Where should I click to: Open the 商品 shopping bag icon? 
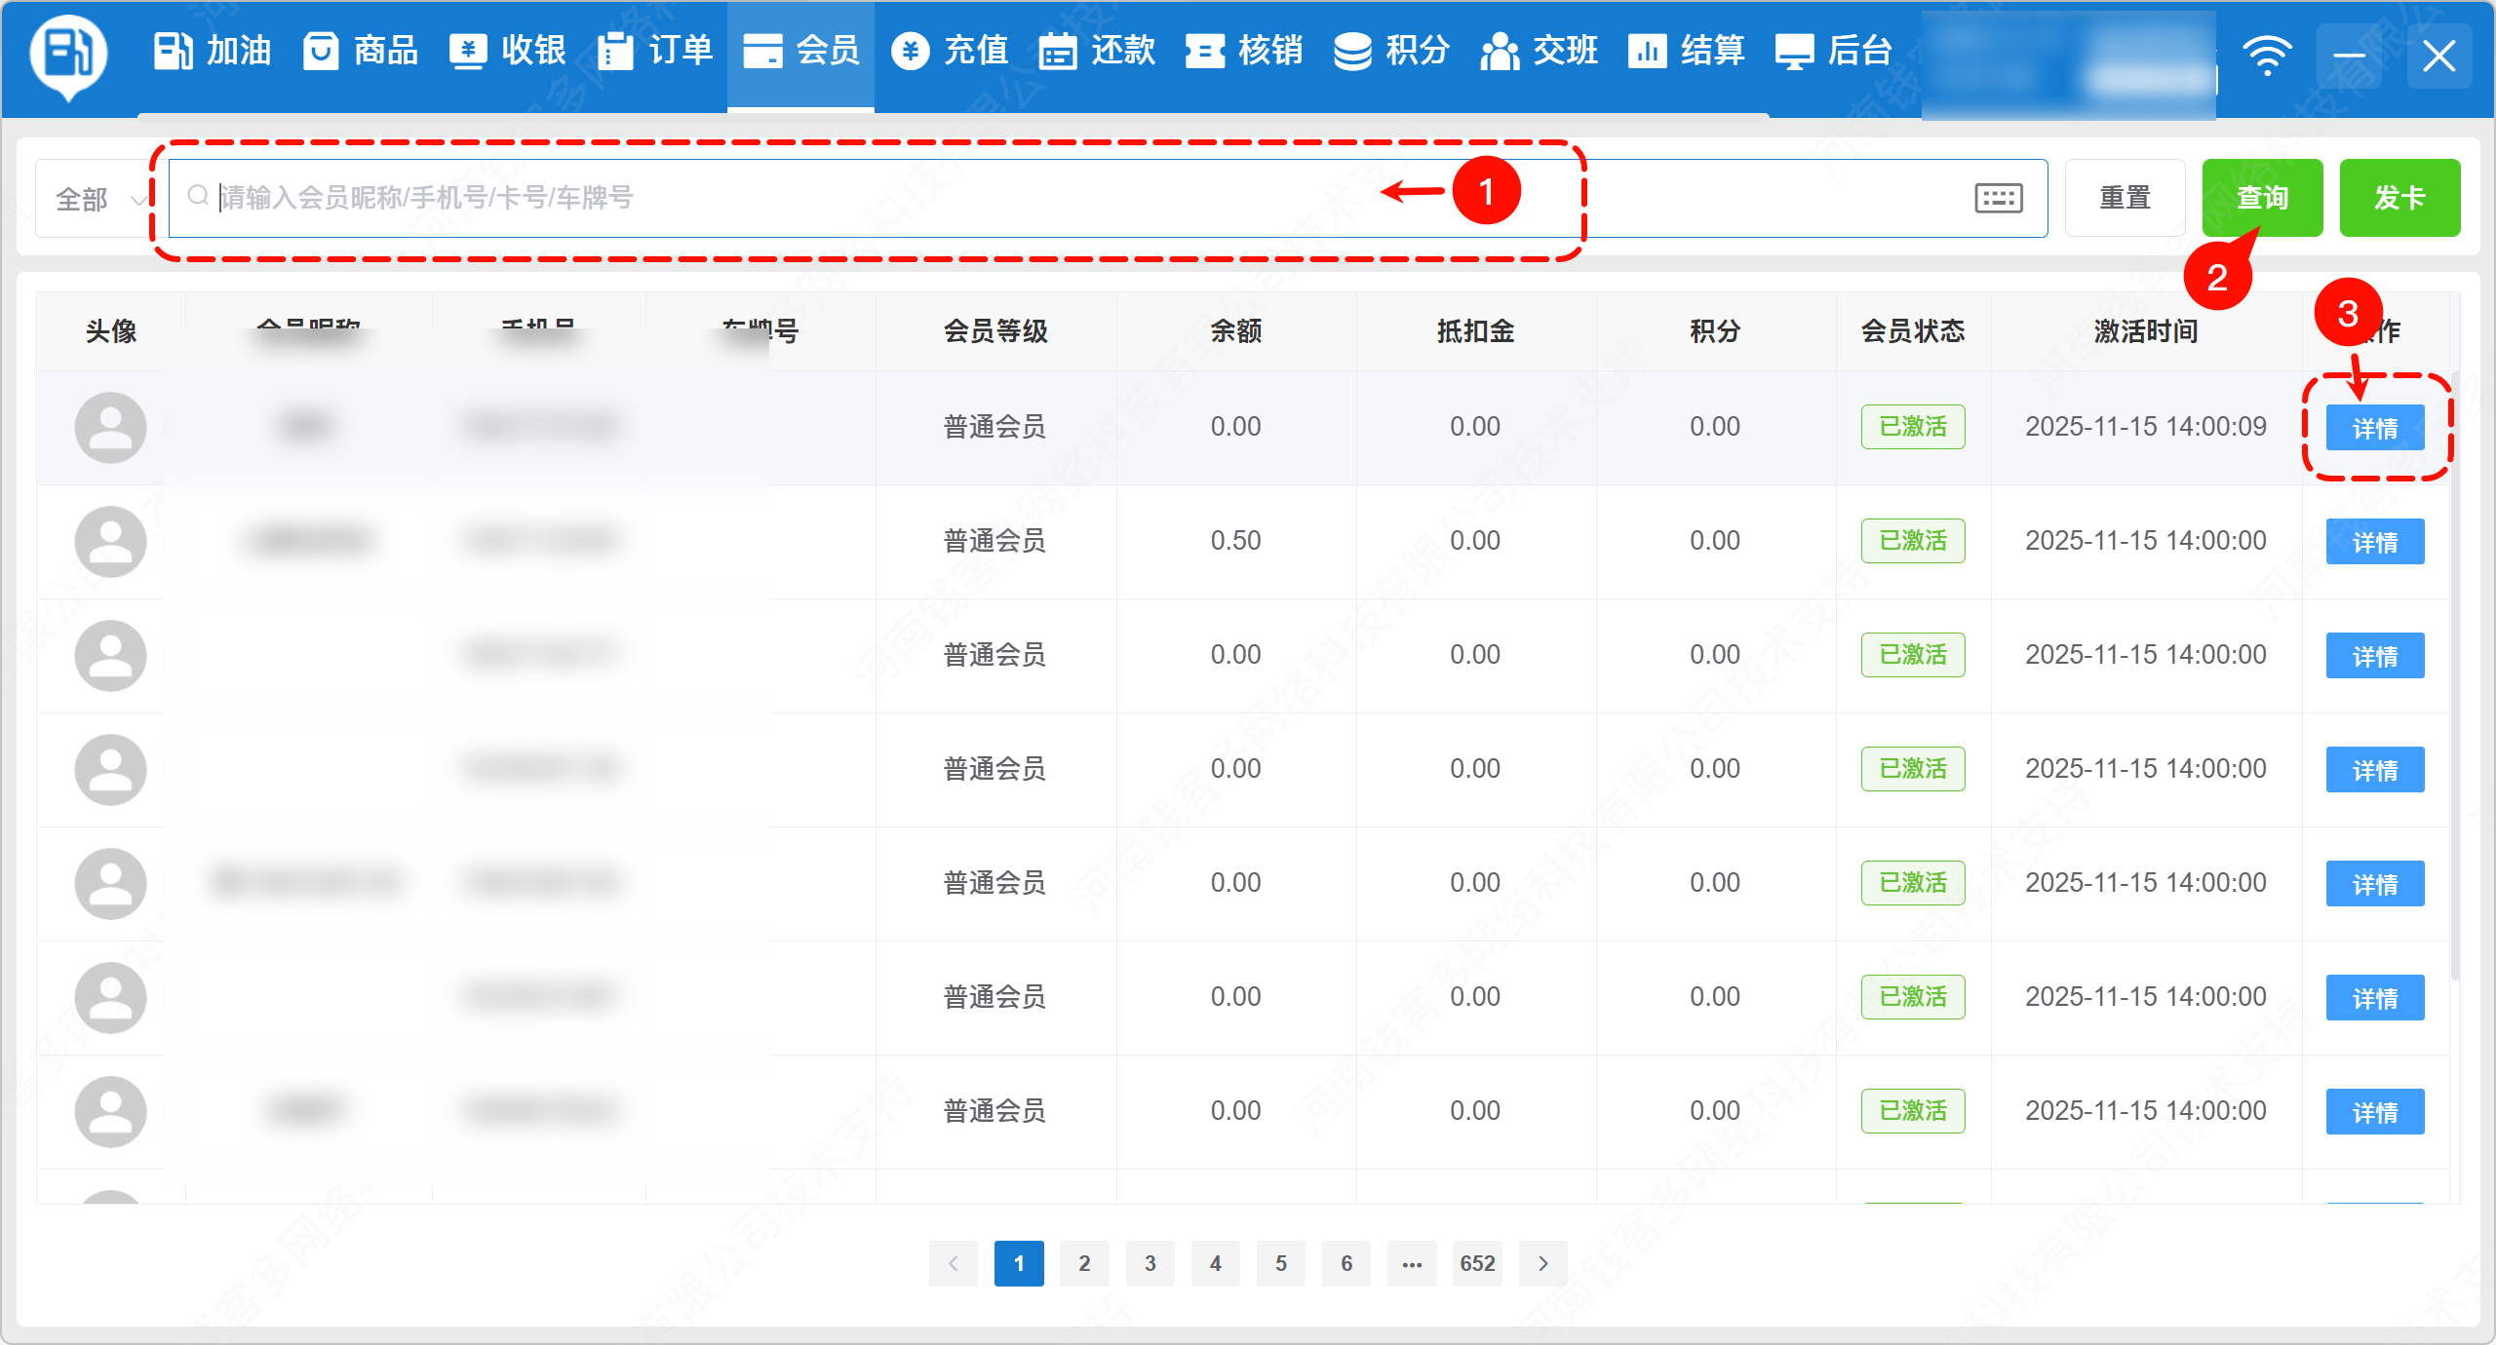[x=321, y=51]
